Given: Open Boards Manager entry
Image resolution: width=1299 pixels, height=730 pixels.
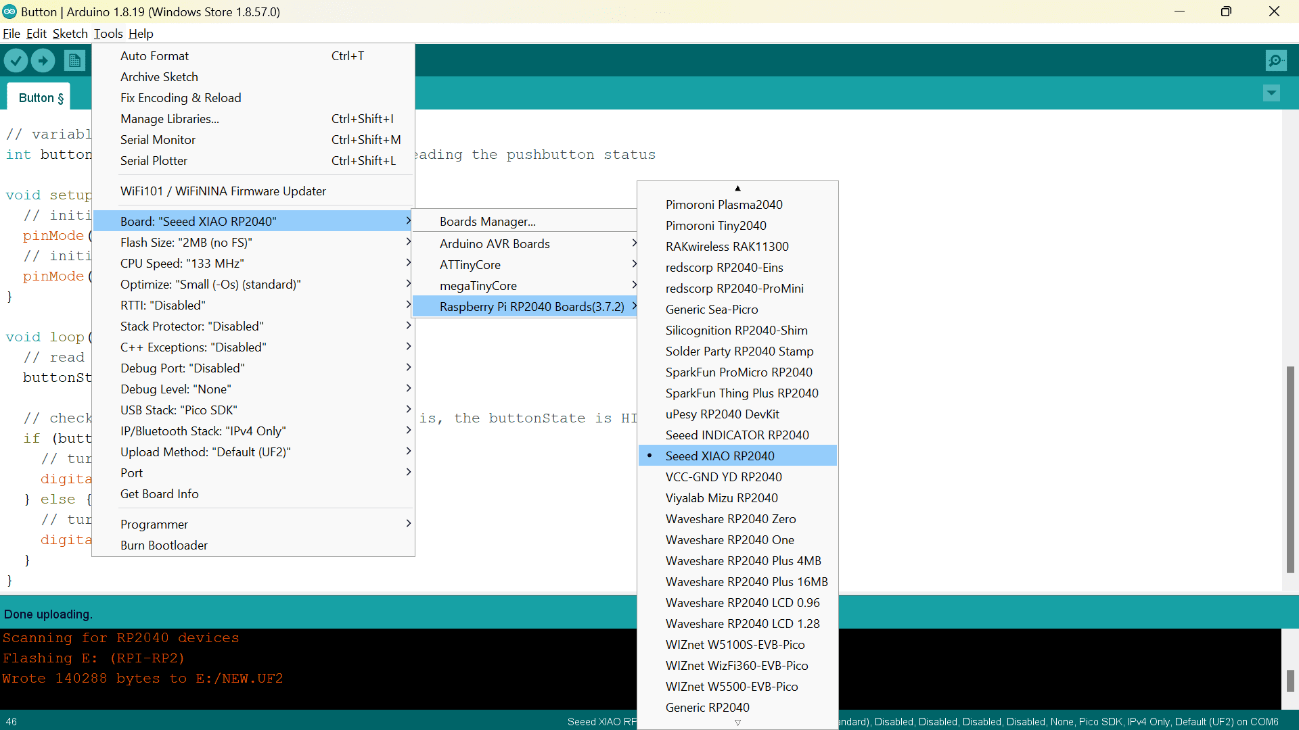Looking at the screenshot, I should click(525, 221).
